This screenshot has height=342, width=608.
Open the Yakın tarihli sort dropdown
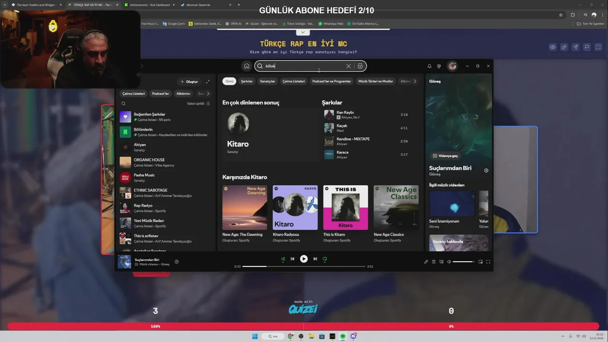198,104
